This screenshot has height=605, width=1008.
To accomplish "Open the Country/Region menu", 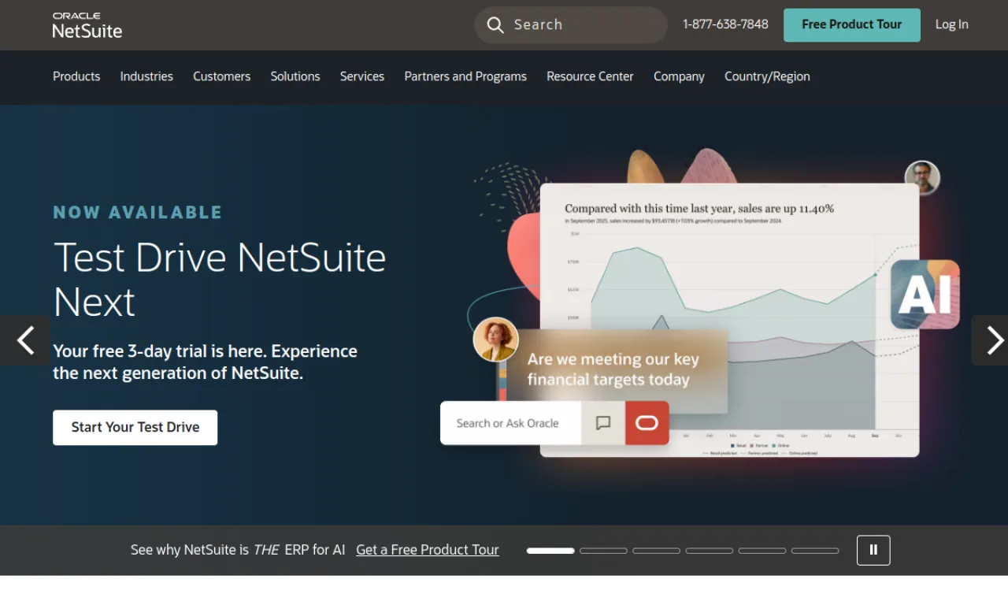I will click(x=767, y=76).
